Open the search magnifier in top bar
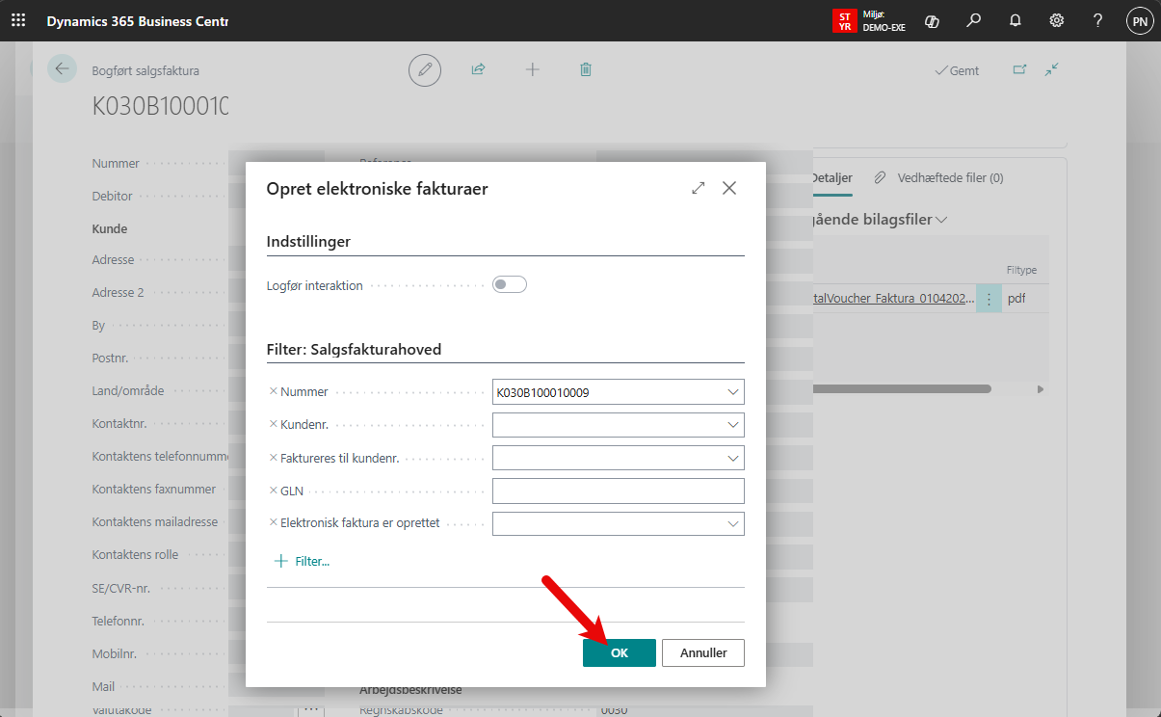1161x717 pixels. [x=974, y=20]
